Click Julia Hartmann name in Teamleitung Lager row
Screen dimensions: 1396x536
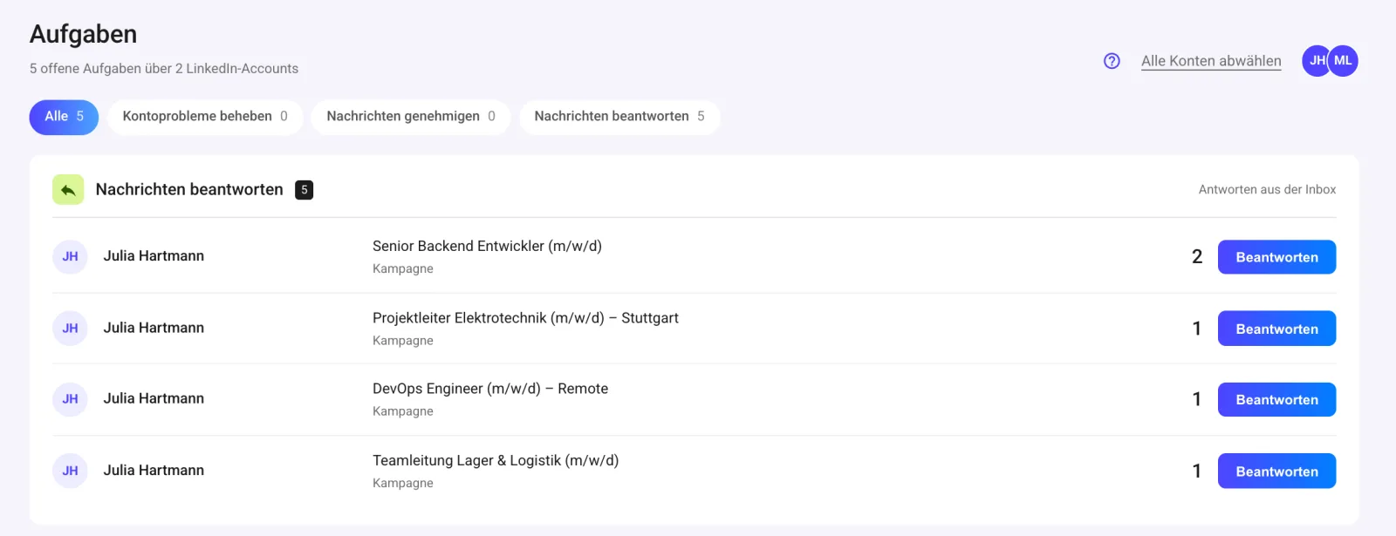tap(154, 470)
